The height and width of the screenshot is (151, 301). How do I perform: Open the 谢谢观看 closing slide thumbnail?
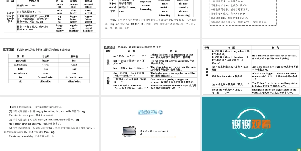pyautogui.click(x=251, y=124)
